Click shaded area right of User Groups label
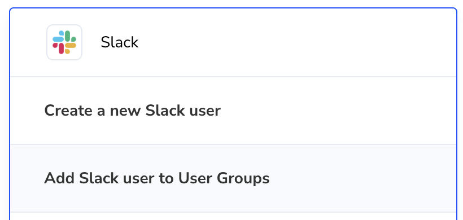The image size is (463, 220). [x=363, y=178]
